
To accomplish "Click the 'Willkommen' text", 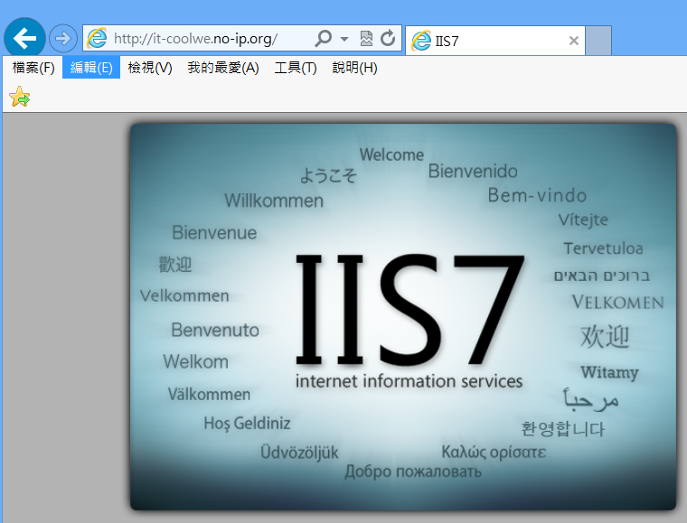I will 274,201.
